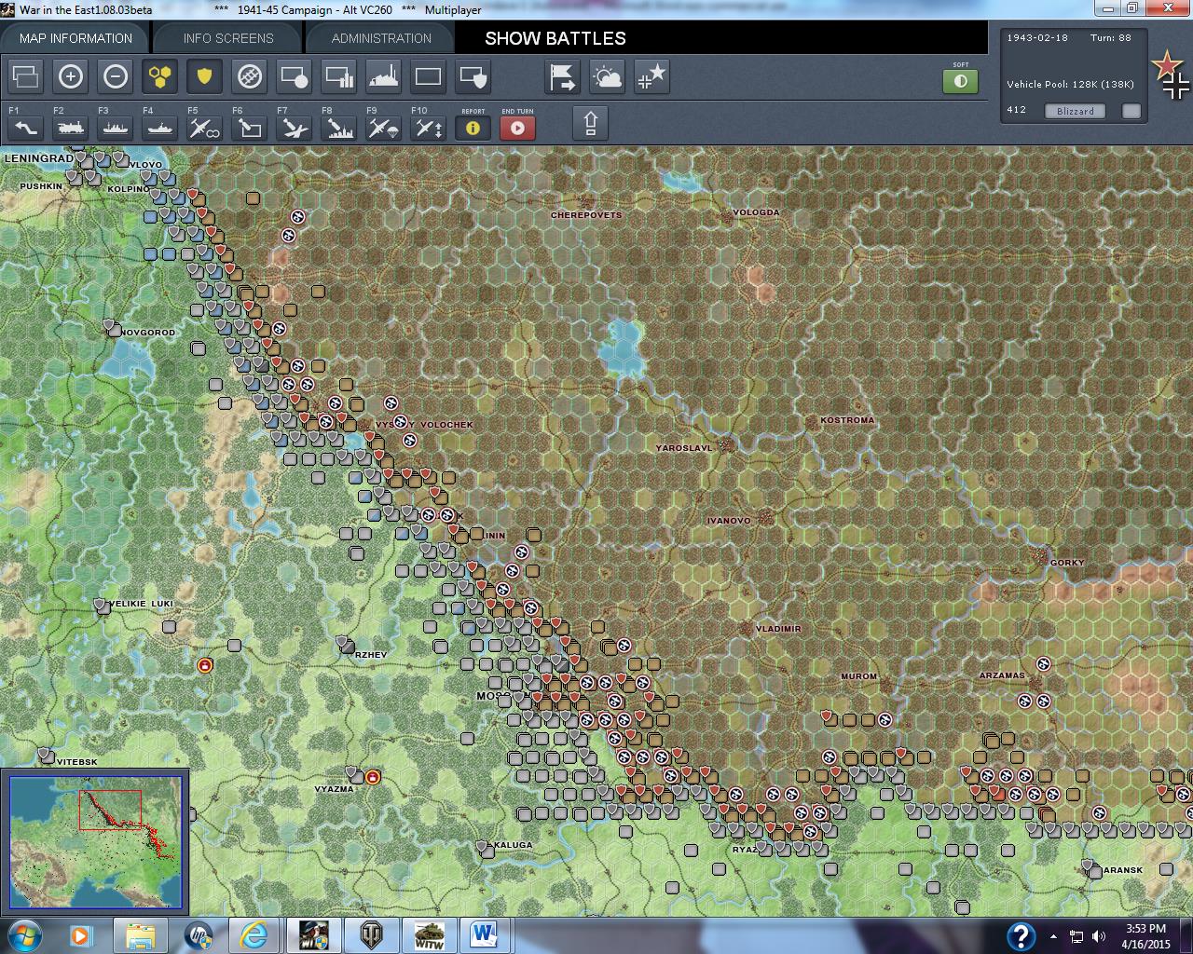Viewport: 1193px width, 954px height.
Task: Open the REPORT info button
Action: tap(473, 129)
